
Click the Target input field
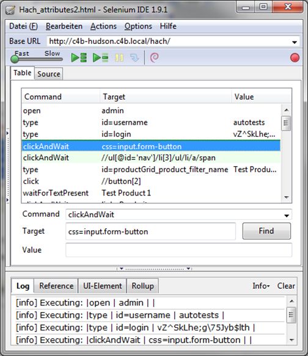(x=150, y=231)
